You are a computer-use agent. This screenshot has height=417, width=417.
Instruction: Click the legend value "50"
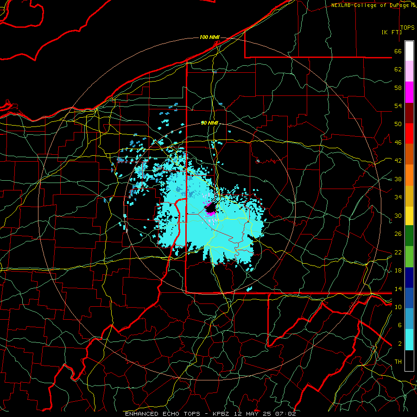(x=398, y=124)
